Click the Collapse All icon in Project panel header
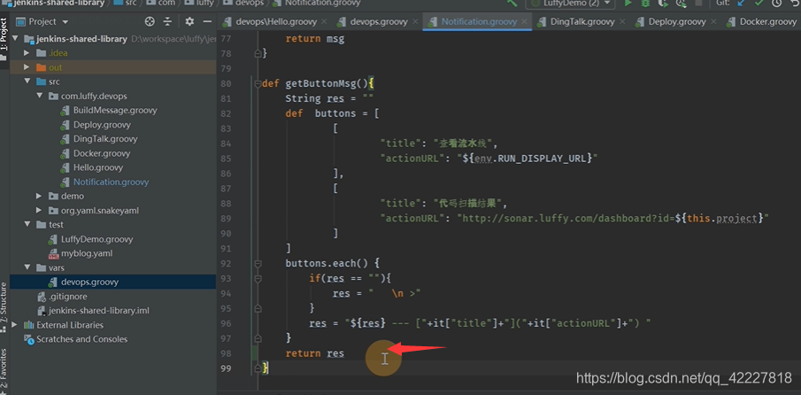Screen dimensions: 801x395 click(167, 21)
